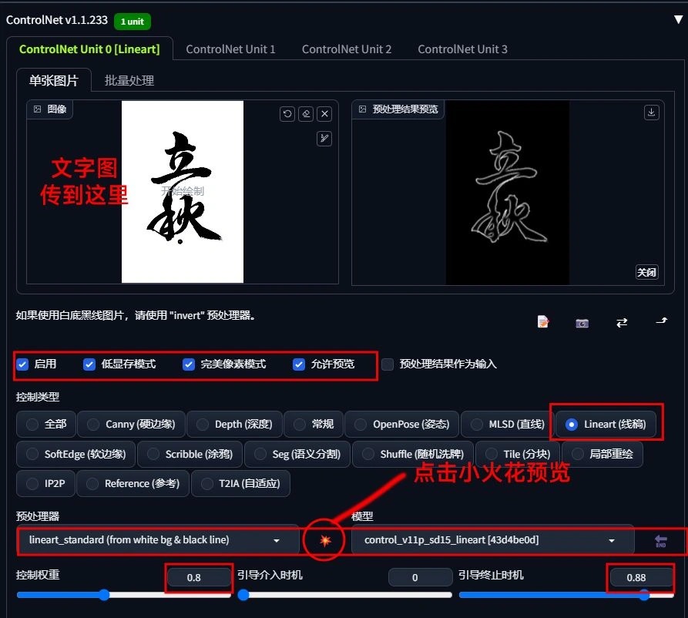
Task: Open the lineart_standard preprocessor dropdown
Action: [x=159, y=540]
